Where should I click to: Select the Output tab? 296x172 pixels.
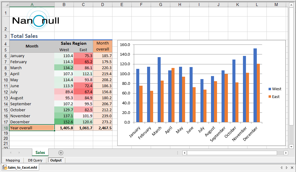point(56,160)
